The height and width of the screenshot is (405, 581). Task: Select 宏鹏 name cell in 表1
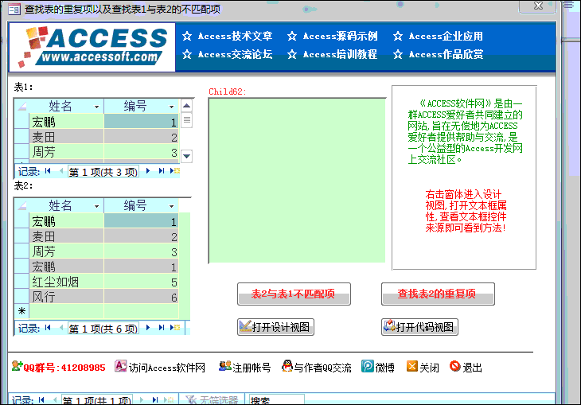pyautogui.click(x=66, y=122)
